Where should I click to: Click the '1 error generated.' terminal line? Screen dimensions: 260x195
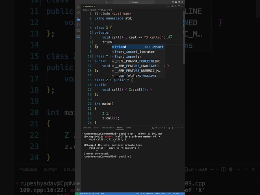pyautogui.click(x=96, y=154)
